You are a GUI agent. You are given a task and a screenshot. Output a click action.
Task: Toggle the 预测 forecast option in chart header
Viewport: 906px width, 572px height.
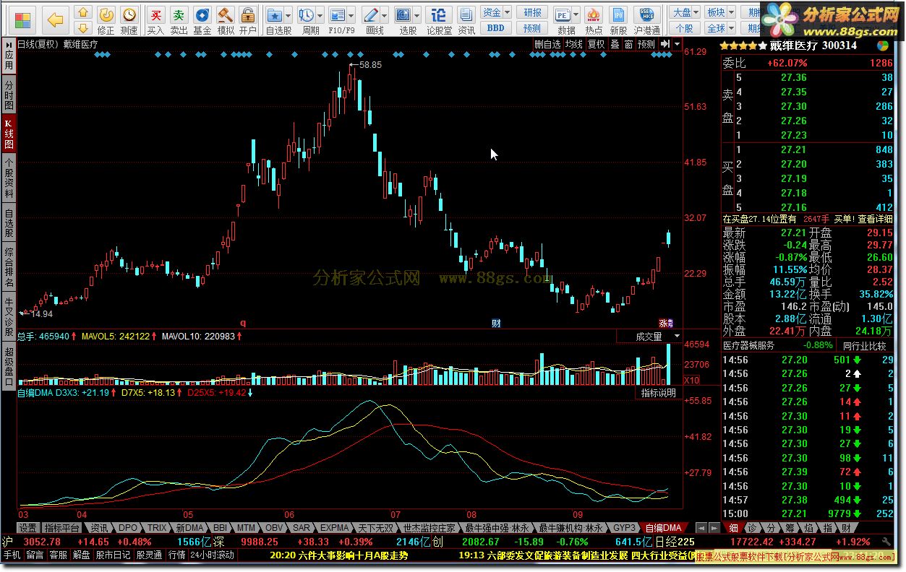pyautogui.click(x=646, y=44)
